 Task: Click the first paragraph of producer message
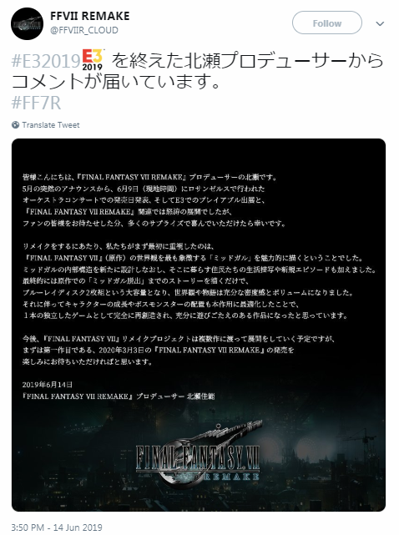(x=154, y=200)
